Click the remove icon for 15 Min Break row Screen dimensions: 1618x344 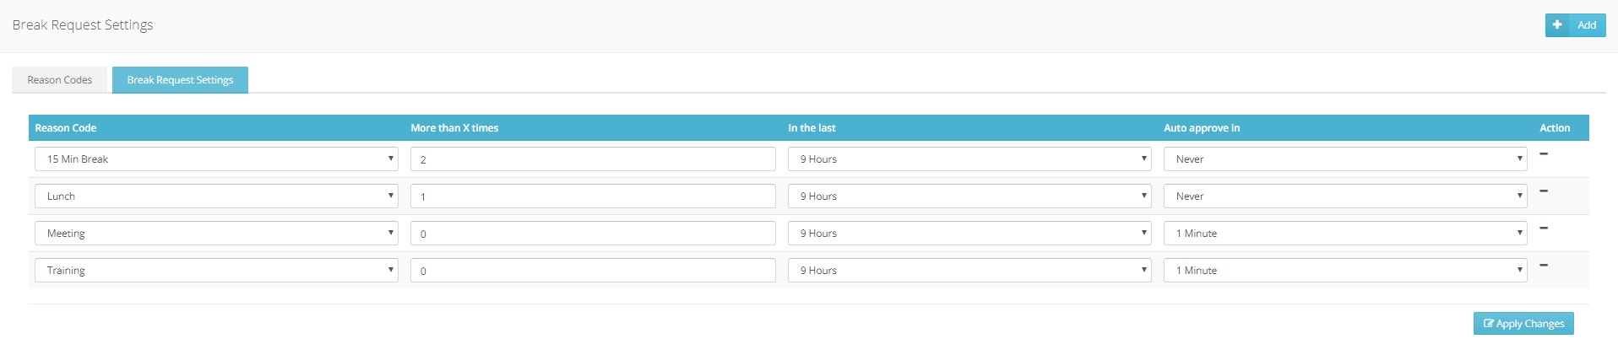click(x=1544, y=154)
